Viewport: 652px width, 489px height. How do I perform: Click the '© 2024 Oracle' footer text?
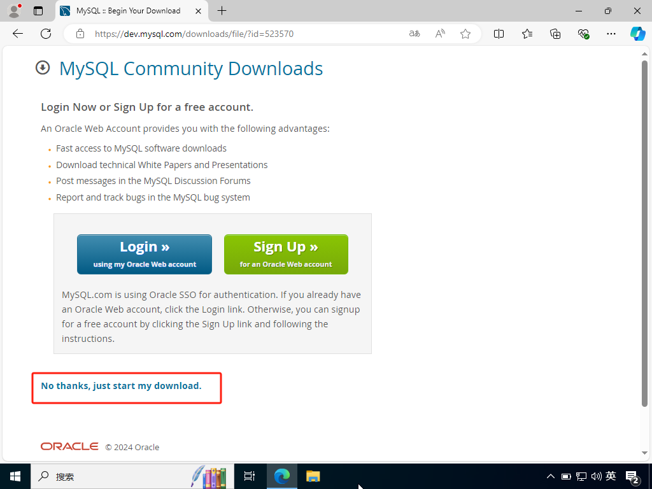pyautogui.click(x=132, y=448)
